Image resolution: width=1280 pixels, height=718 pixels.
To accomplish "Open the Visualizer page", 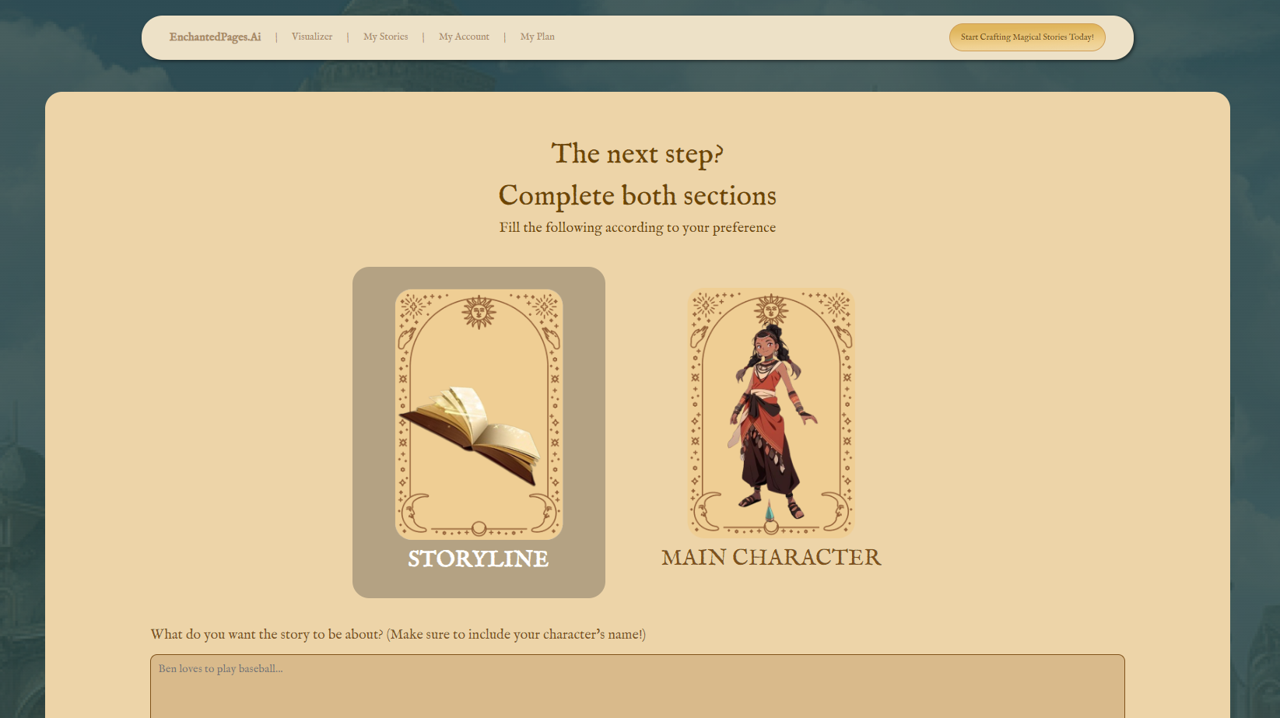I will pos(311,37).
